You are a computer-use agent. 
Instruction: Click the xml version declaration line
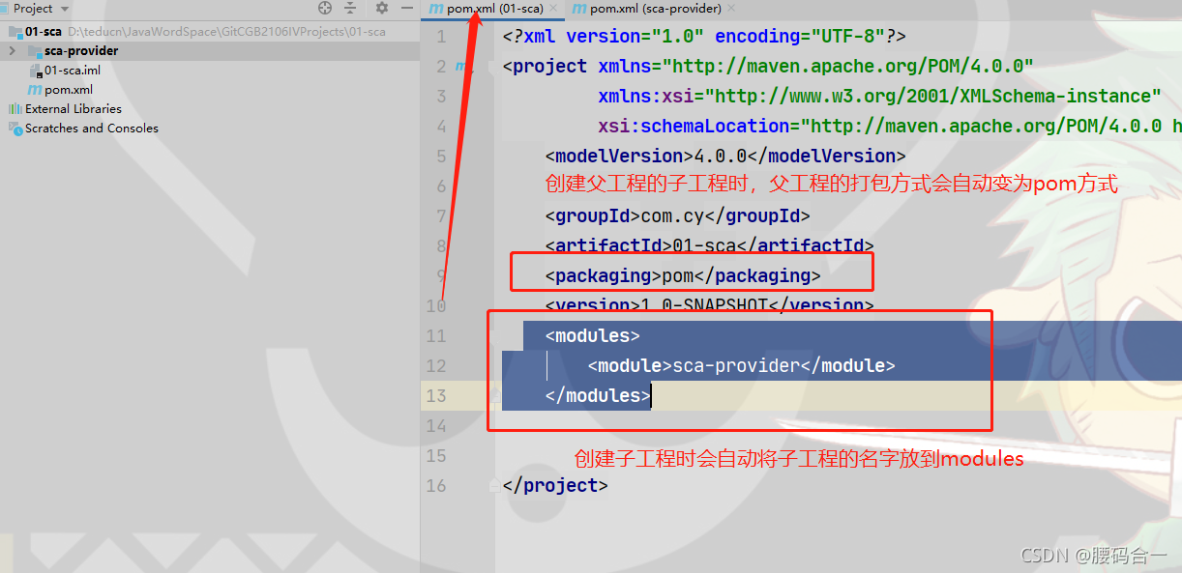704,37
